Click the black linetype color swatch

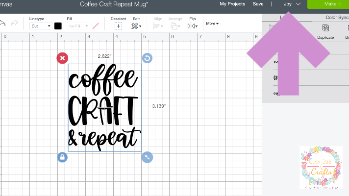tap(58, 26)
